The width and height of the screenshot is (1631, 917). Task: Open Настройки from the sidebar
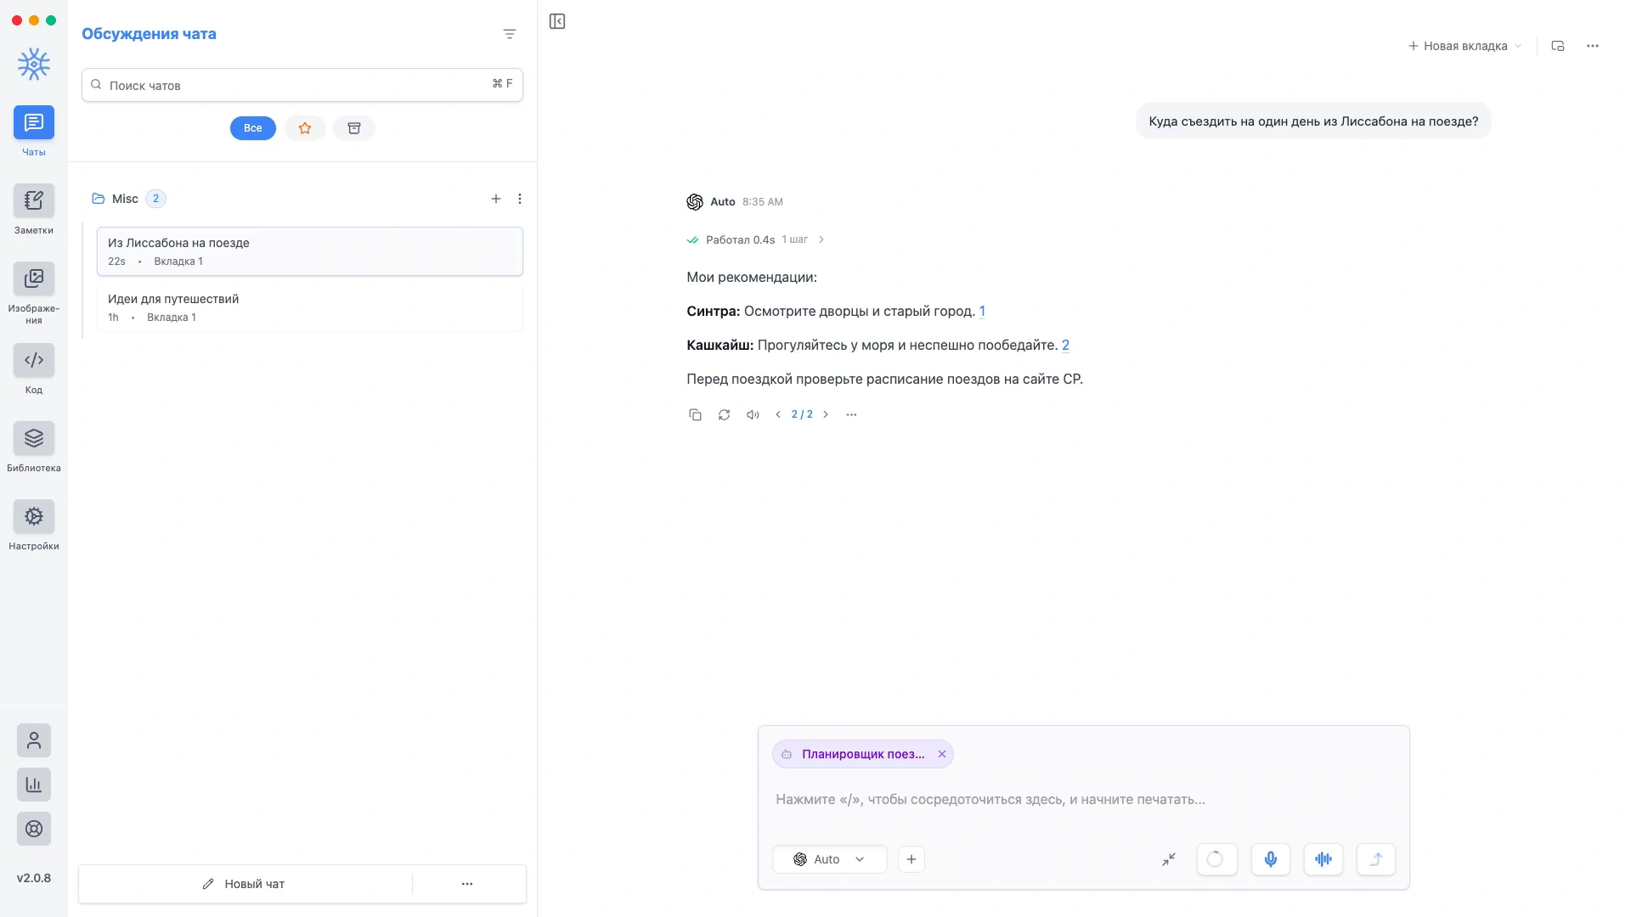[x=34, y=517]
